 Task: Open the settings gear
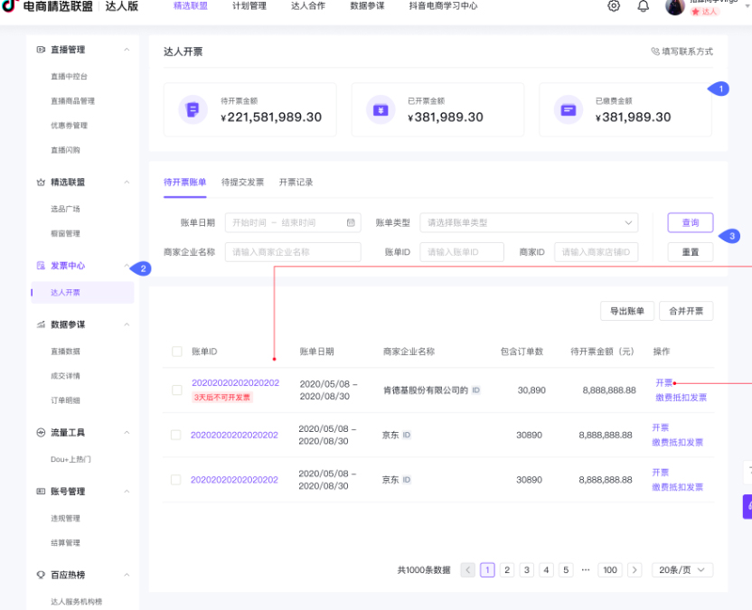click(614, 6)
